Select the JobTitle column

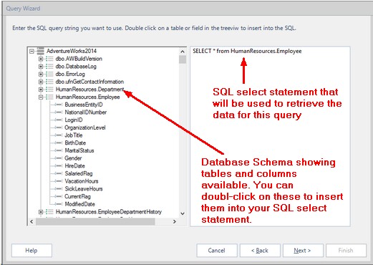74,135
